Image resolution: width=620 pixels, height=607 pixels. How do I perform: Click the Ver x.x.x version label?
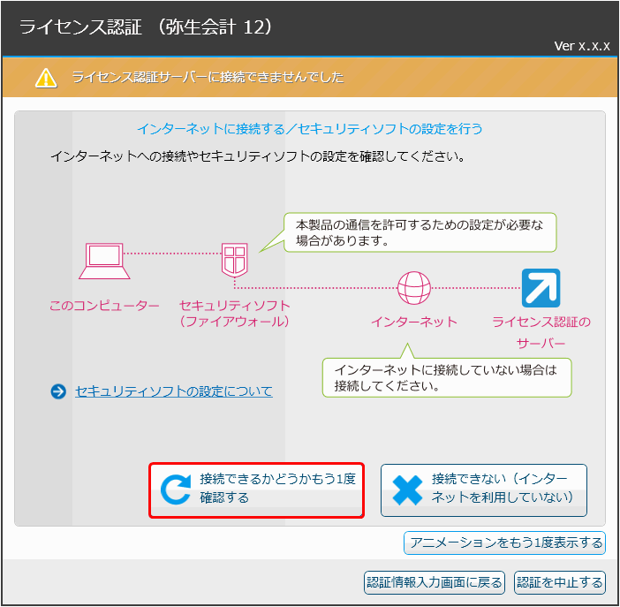tap(581, 45)
